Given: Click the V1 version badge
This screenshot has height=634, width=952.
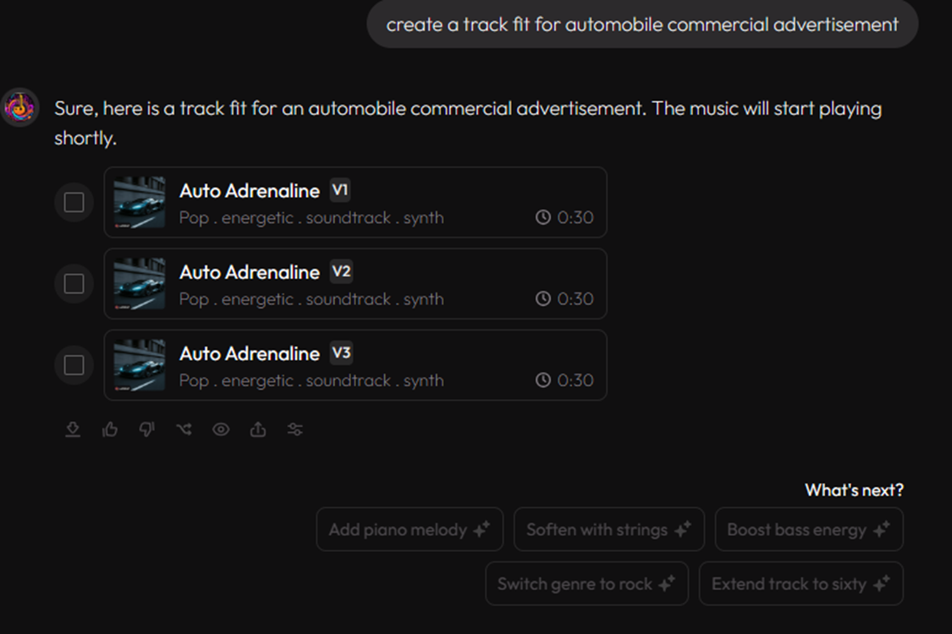Looking at the screenshot, I should 339,190.
